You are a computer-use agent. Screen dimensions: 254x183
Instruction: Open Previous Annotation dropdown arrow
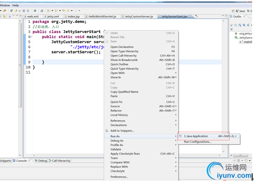(60, 11)
